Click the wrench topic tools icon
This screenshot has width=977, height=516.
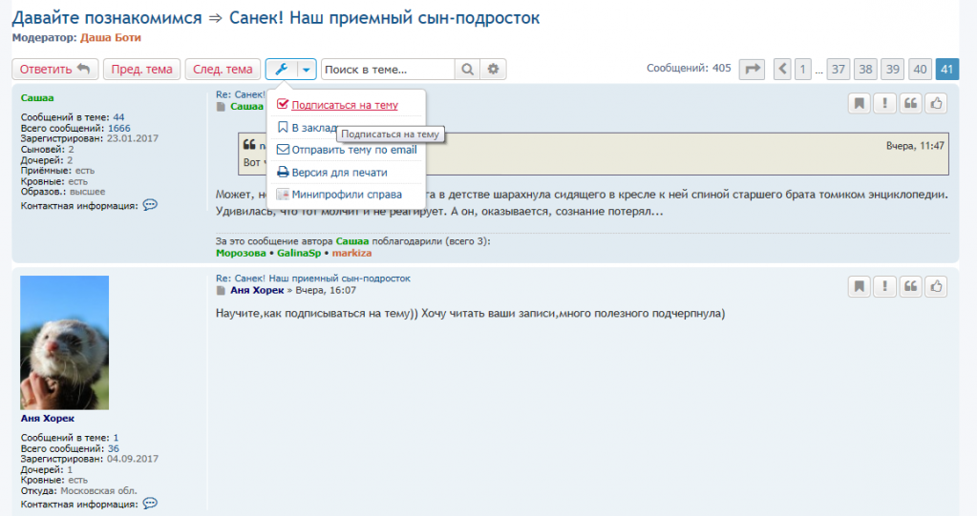coord(281,70)
